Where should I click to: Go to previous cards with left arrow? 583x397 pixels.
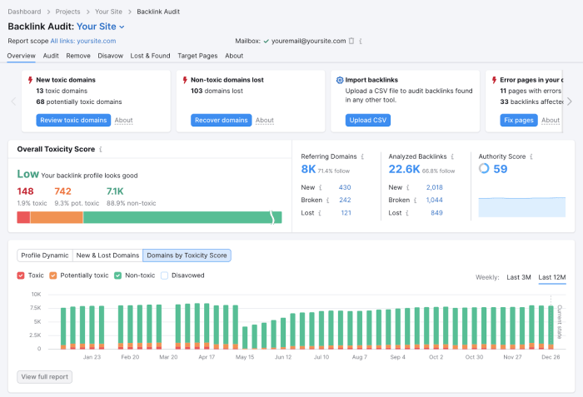click(x=14, y=101)
